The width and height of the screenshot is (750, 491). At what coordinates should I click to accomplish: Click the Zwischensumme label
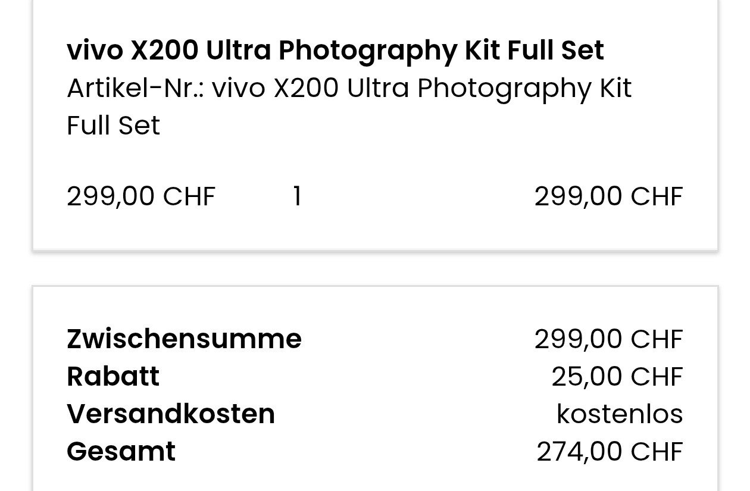click(184, 339)
